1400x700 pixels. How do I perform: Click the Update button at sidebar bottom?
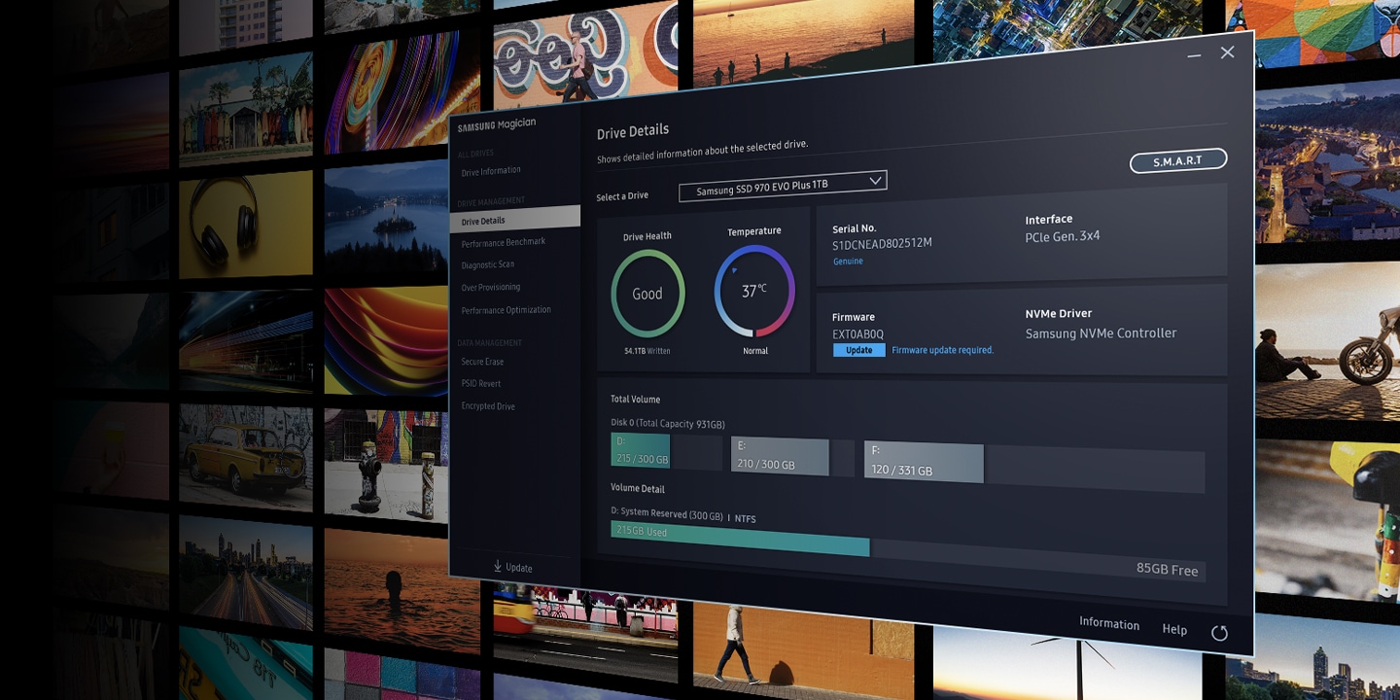pyautogui.click(x=512, y=567)
